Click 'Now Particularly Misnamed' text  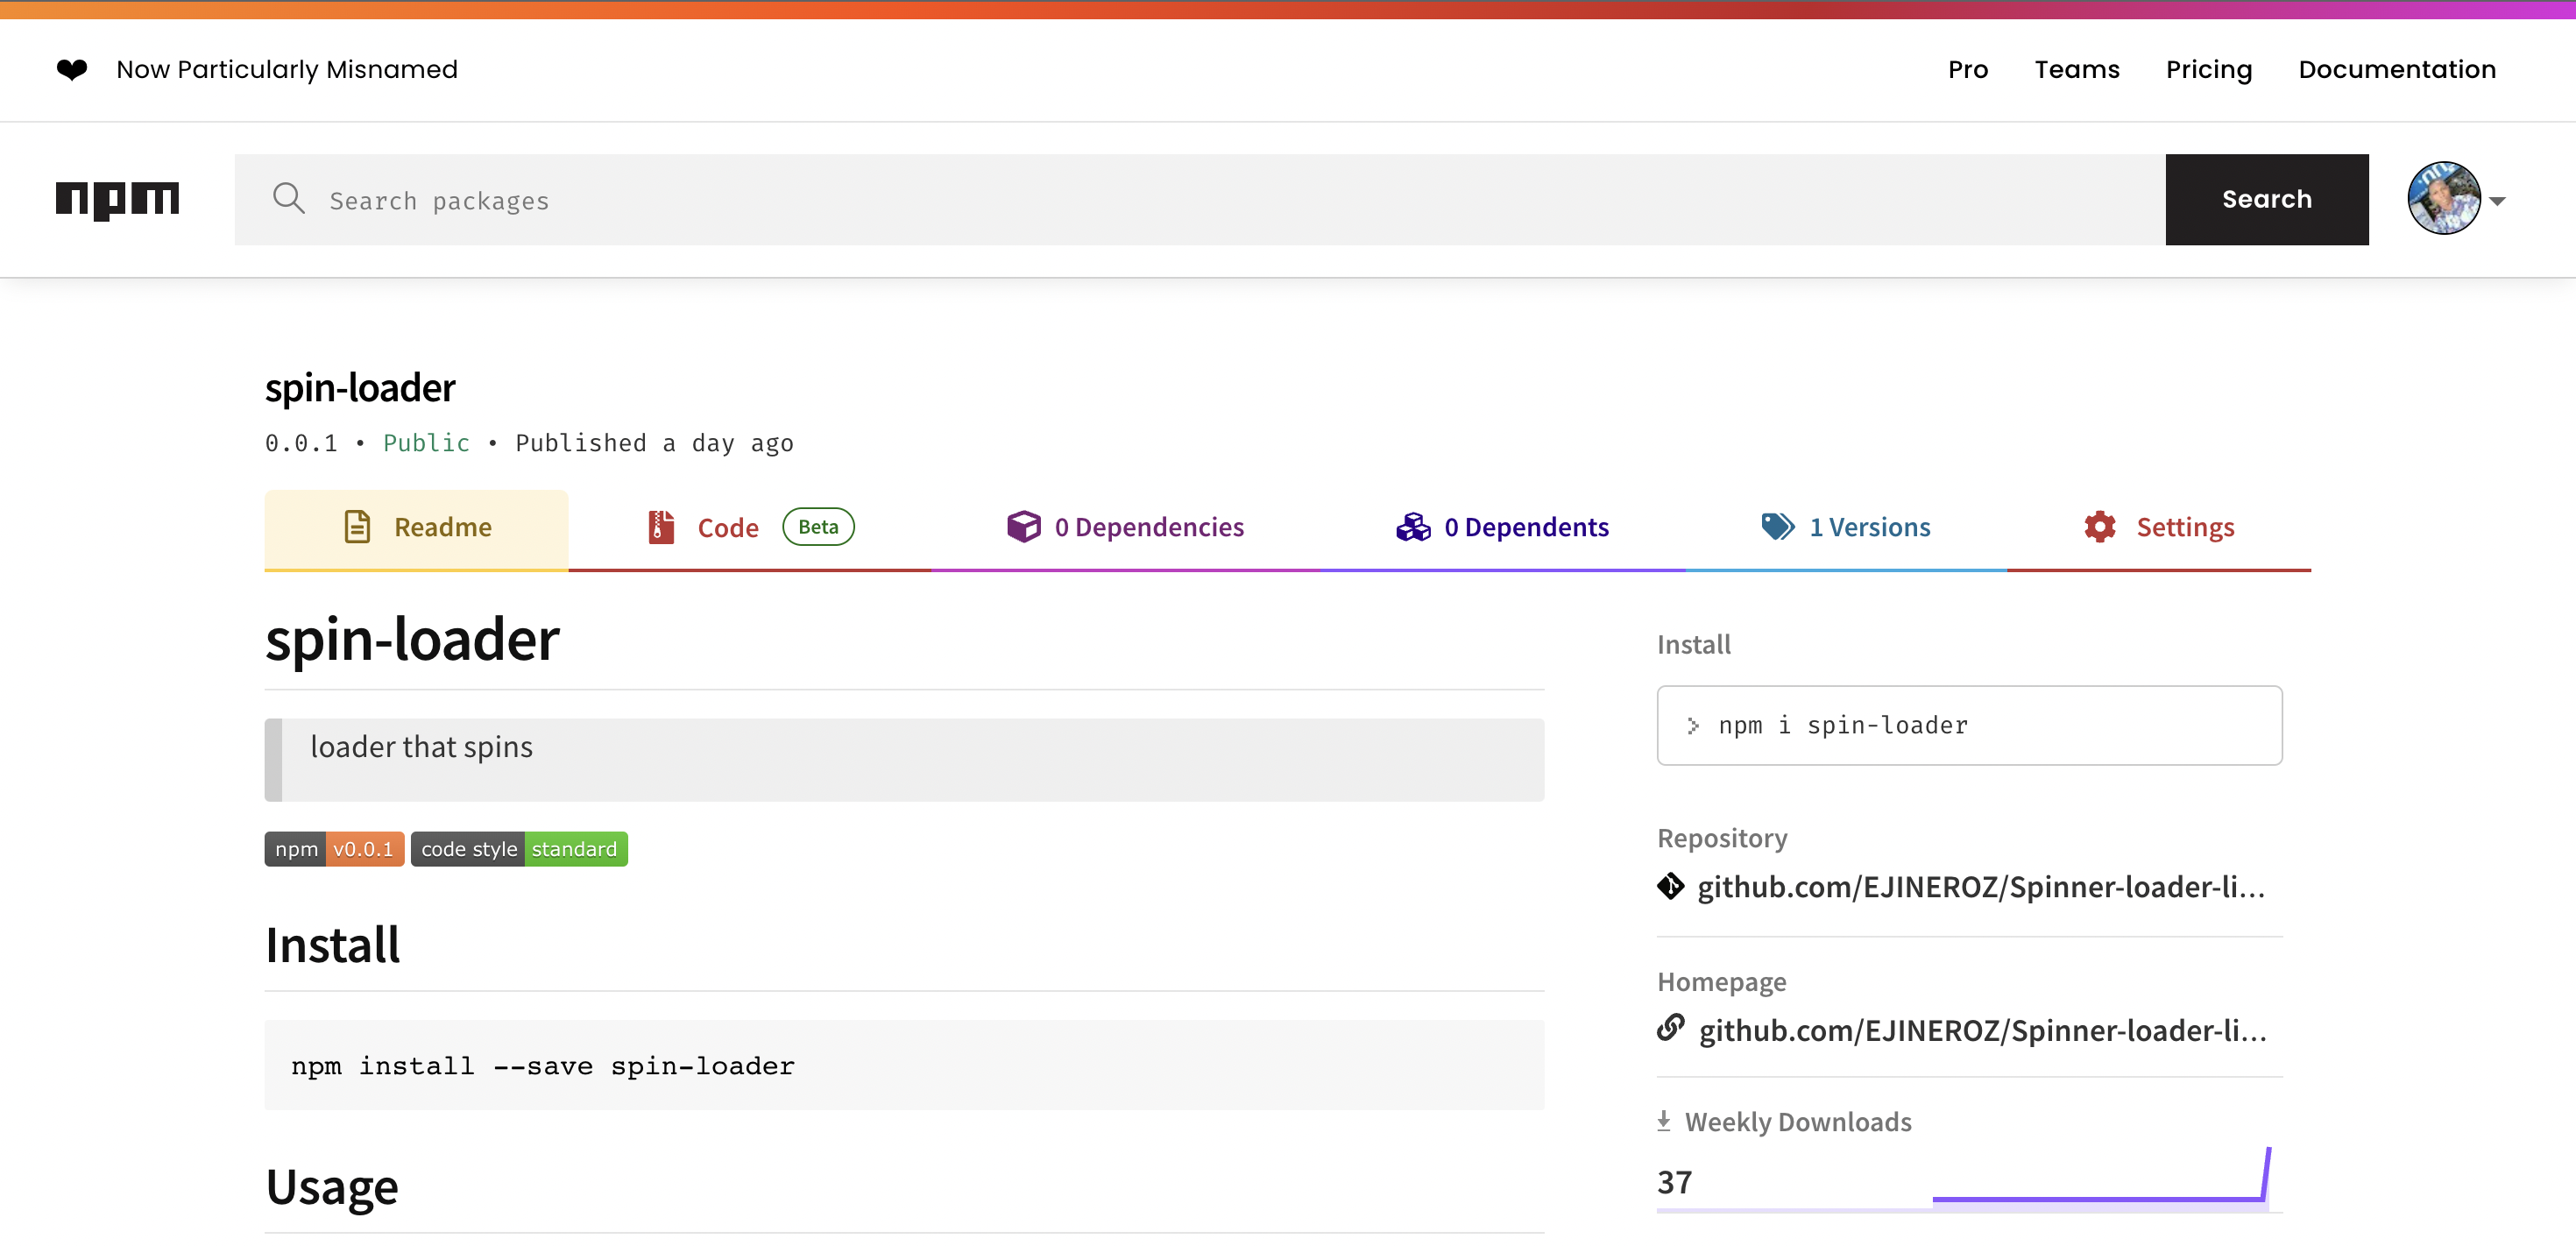[x=286, y=69]
